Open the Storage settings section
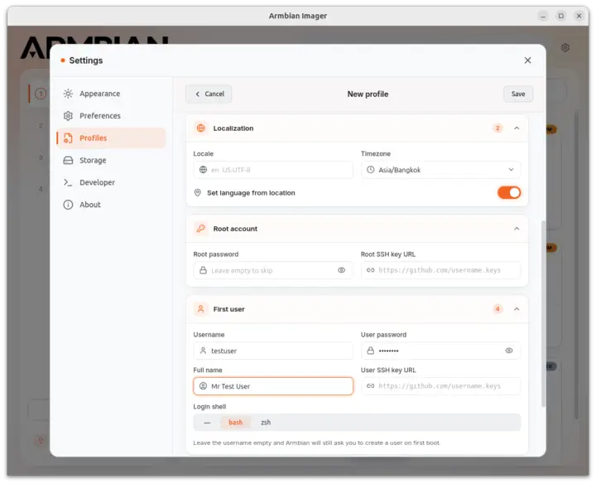Image resolution: width=596 pixels, height=484 pixels. (111, 160)
